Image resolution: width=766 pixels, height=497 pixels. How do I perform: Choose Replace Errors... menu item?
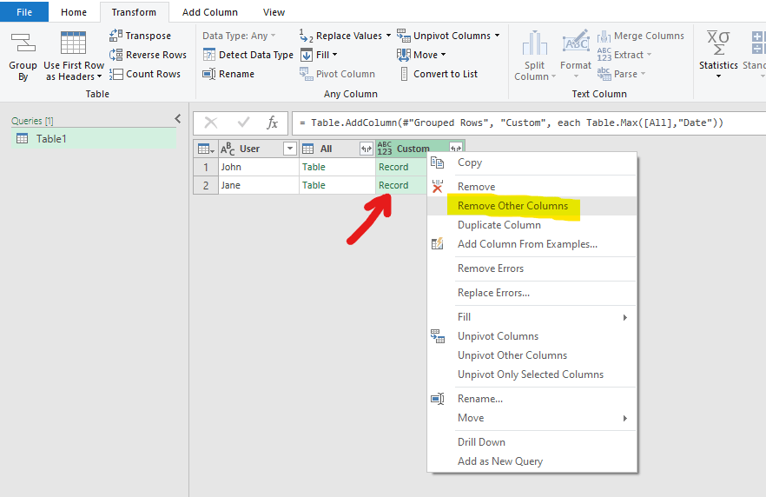pyautogui.click(x=532, y=293)
